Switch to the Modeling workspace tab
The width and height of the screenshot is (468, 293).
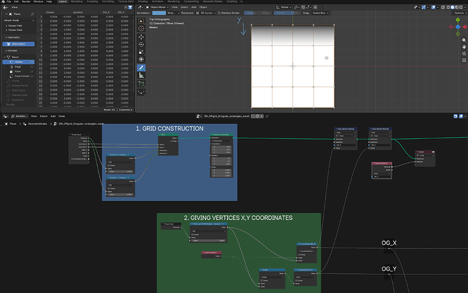[77, 1]
